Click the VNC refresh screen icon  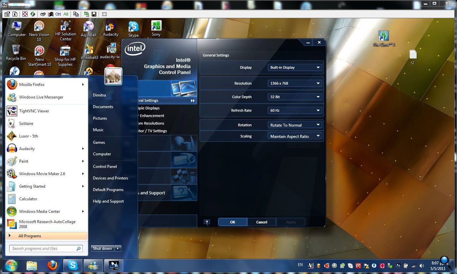click(x=33, y=14)
